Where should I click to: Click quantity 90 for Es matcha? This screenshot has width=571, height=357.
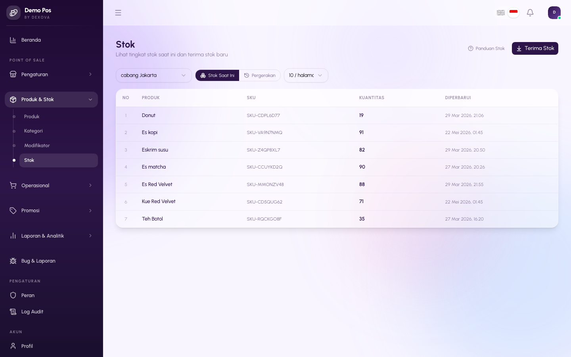pyautogui.click(x=362, y=167)
